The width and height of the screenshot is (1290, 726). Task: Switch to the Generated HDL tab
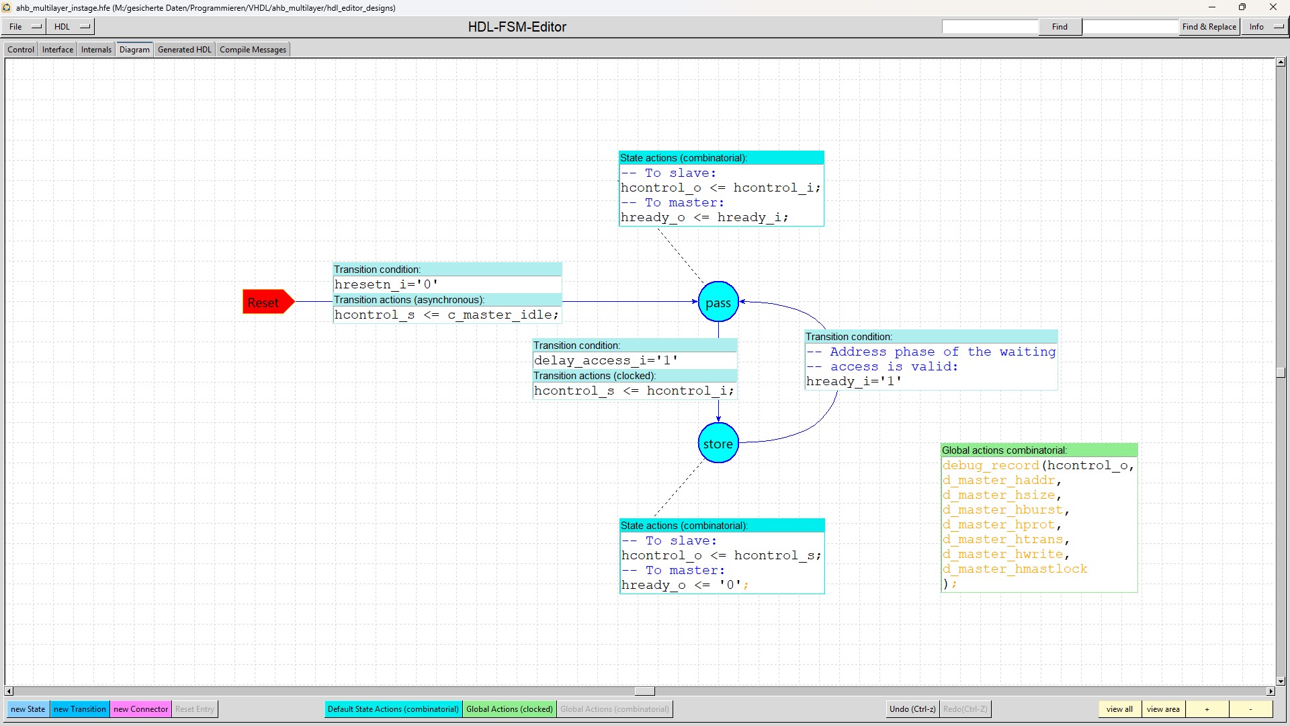click(x=184, y=50)
